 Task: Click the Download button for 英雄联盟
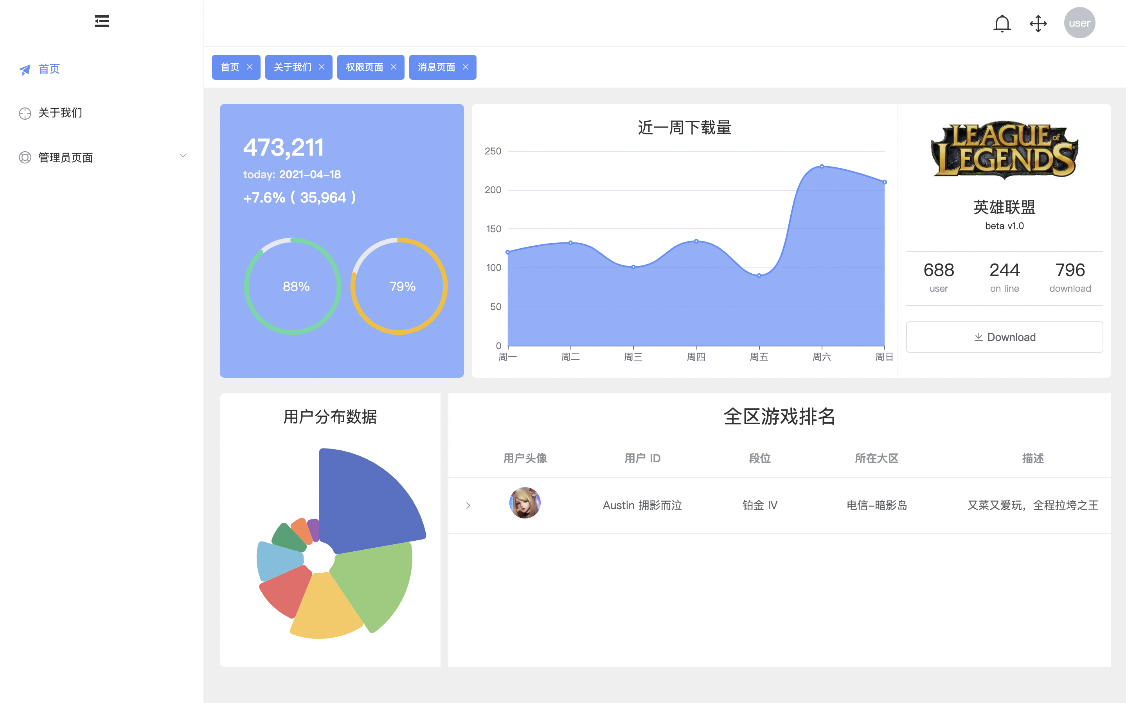pos(1004,335)
